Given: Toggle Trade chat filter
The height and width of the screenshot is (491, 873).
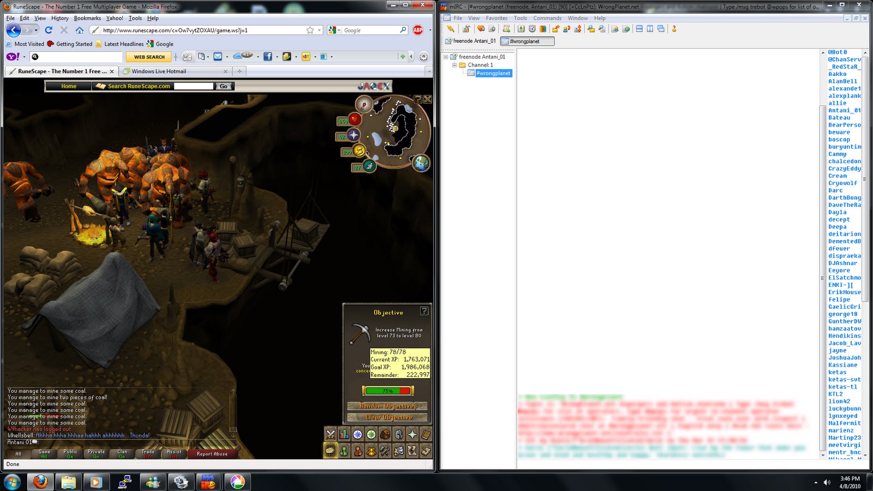Looking at the screenshot, I should click(x=148, y=453).
